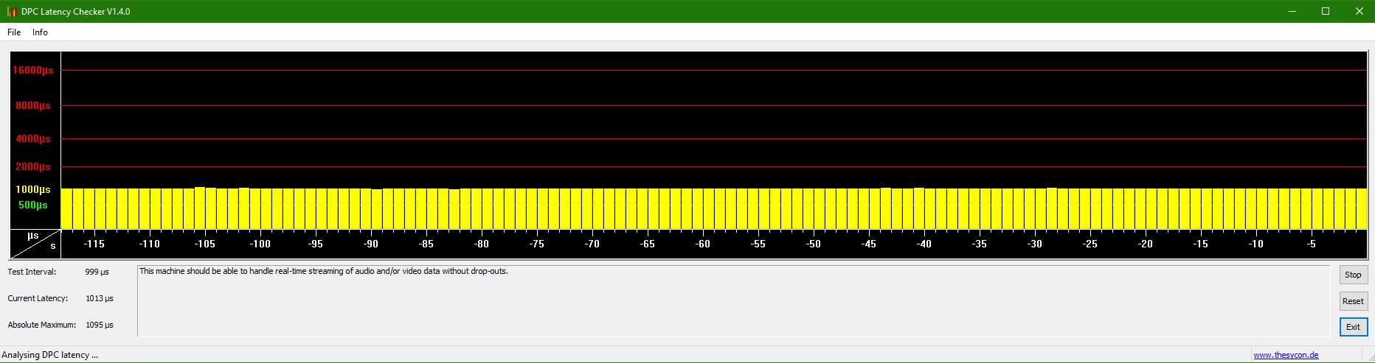Click the Test Interval label
This screenshot has width=1375, height=363.
32,272
